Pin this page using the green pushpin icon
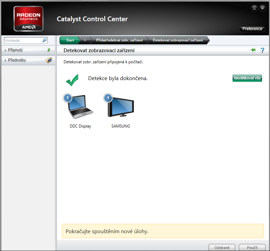The width and height of the screenshot is (270, 251). coord(253,50)
